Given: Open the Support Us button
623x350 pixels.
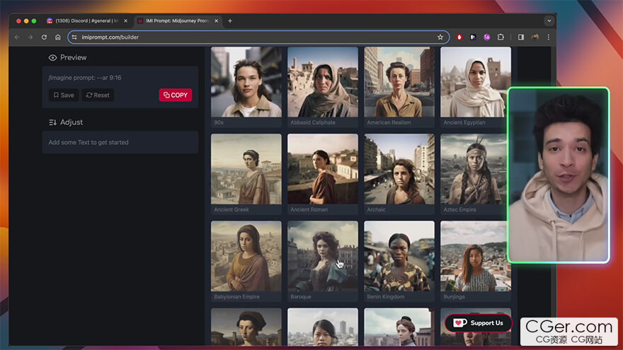Looking at the screenshot, I should [x=479, y=323].
